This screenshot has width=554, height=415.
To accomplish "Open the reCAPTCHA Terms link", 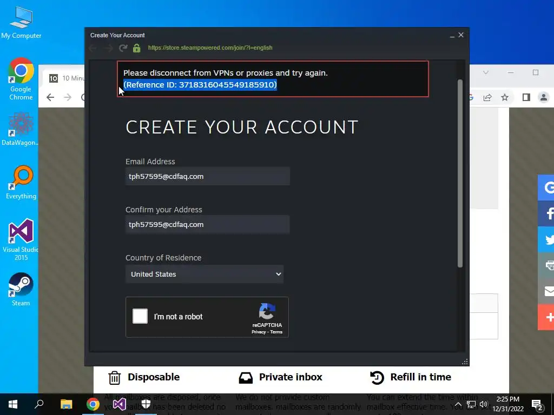I will click(276, 332).
